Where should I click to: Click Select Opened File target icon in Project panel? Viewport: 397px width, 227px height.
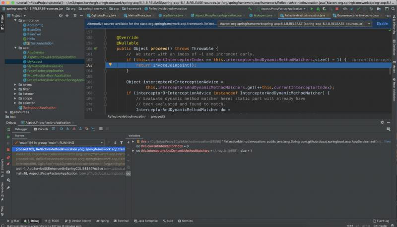[61, 16]
